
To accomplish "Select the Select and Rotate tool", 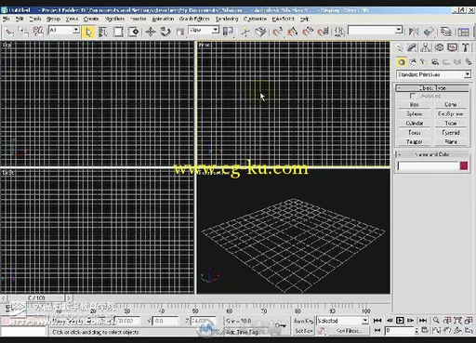I will [x=165, y=32].
